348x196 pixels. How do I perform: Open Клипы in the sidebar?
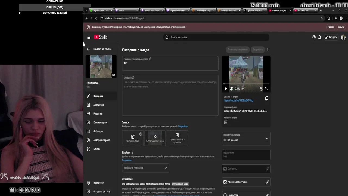(101, 149)
